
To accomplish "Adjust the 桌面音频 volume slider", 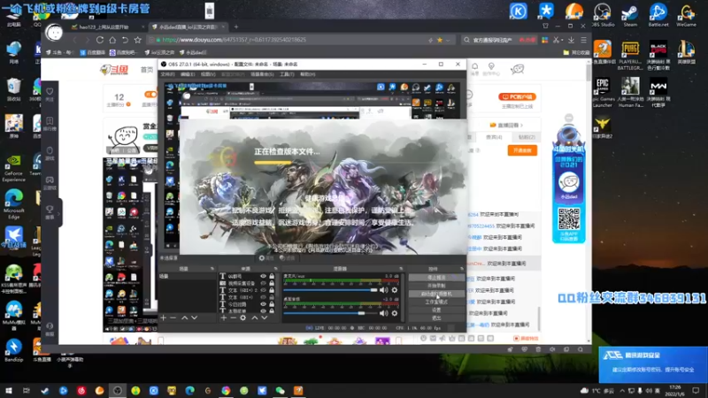I will tap(330, 313).
